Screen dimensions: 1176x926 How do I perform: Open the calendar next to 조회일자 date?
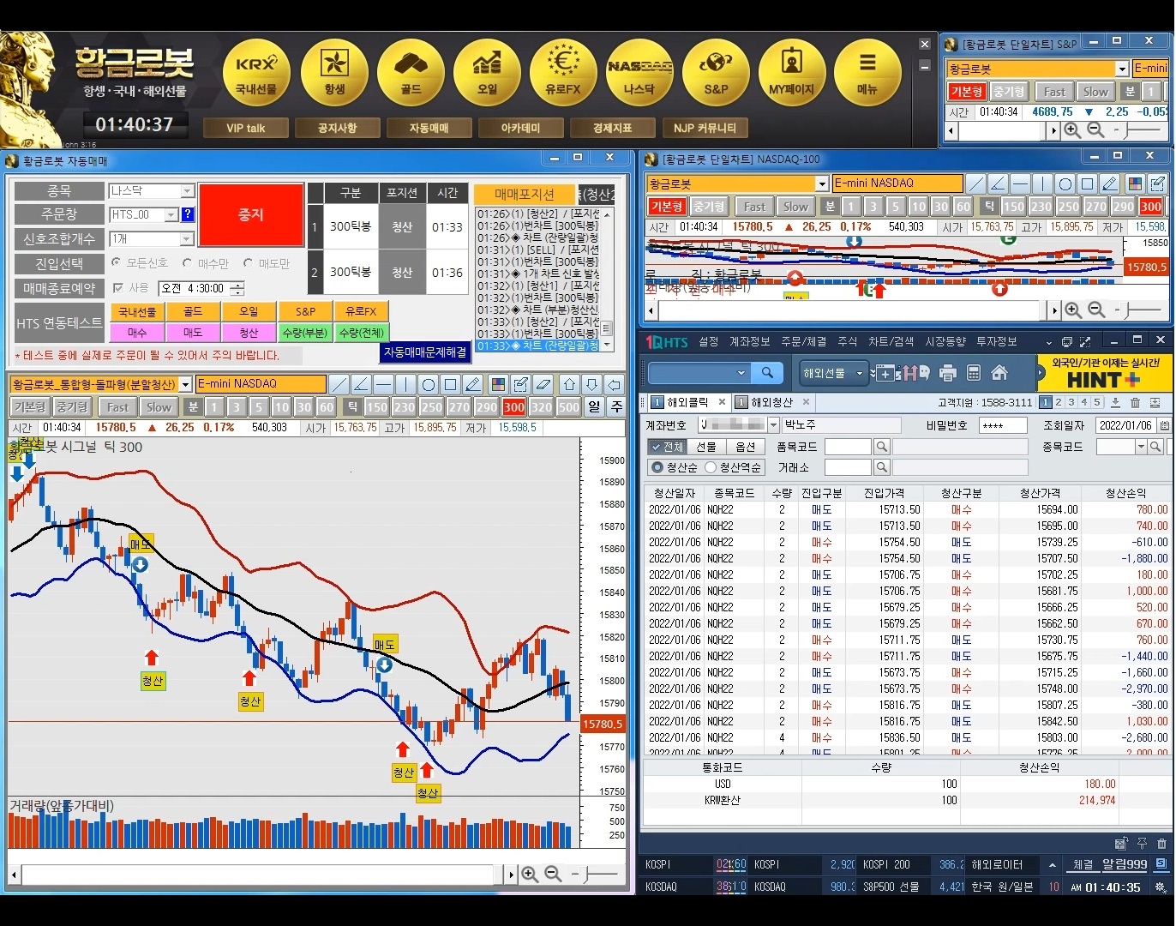pyautogui.click(x=1164, y=425)
